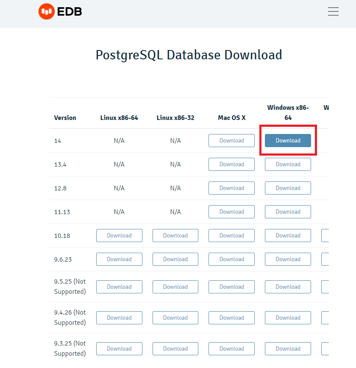Click the 'Mac OS X' column header
The image size is (356, 368).
coord(232,117)
